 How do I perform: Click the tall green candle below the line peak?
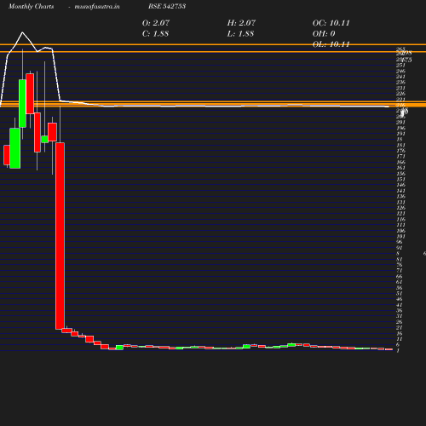(x=22, y=103)
